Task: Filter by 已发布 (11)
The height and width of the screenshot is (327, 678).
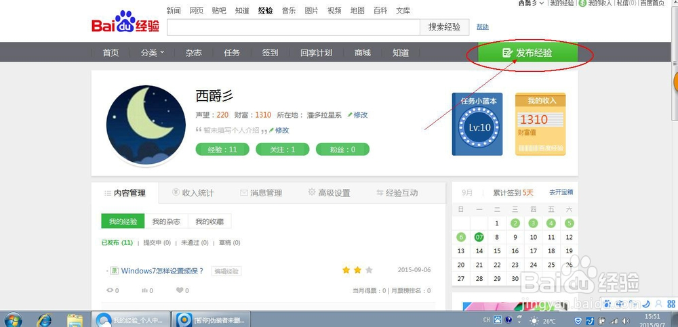Action: (117, 243)
